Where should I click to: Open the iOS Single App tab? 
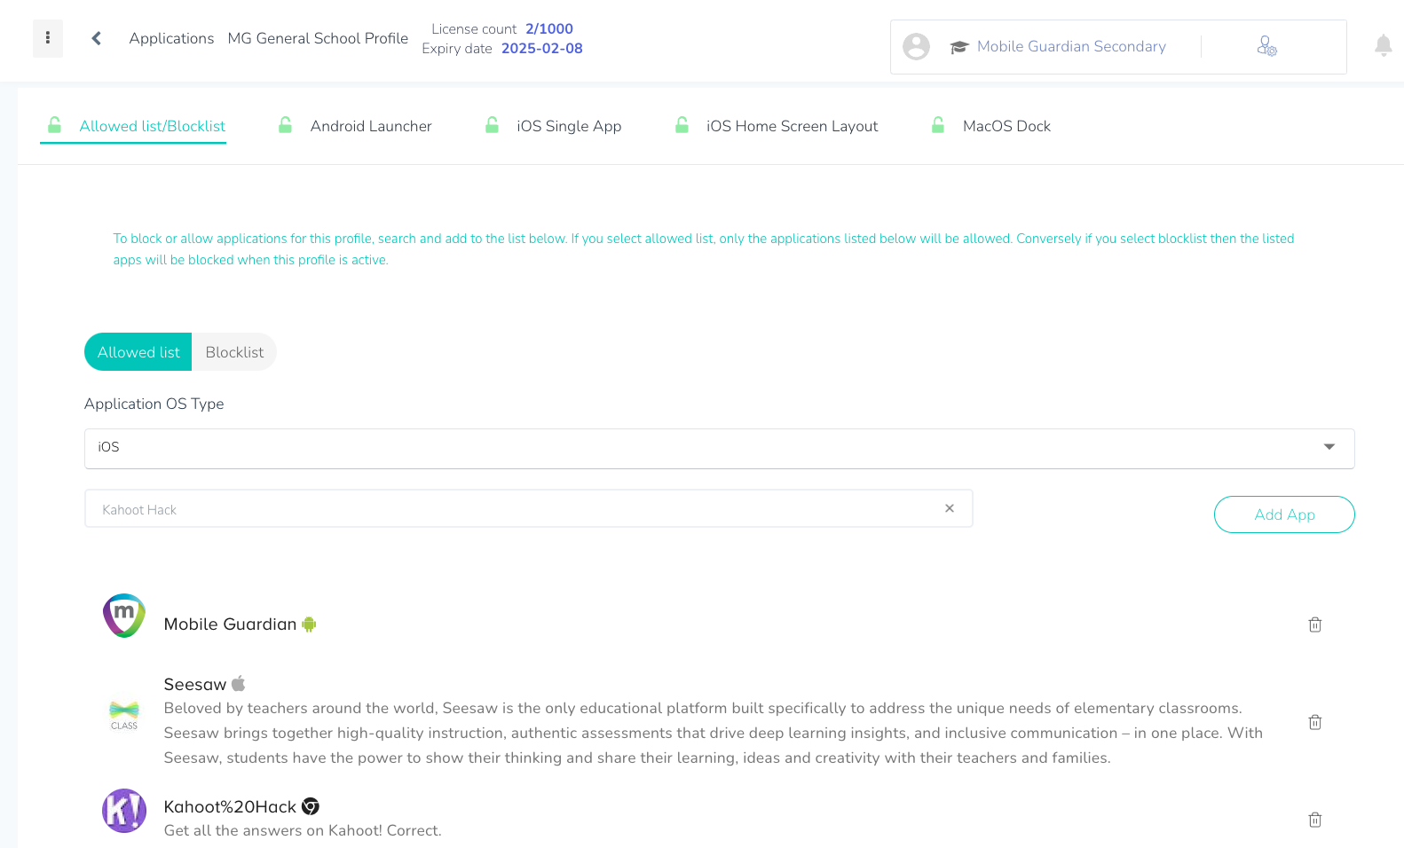569,126
